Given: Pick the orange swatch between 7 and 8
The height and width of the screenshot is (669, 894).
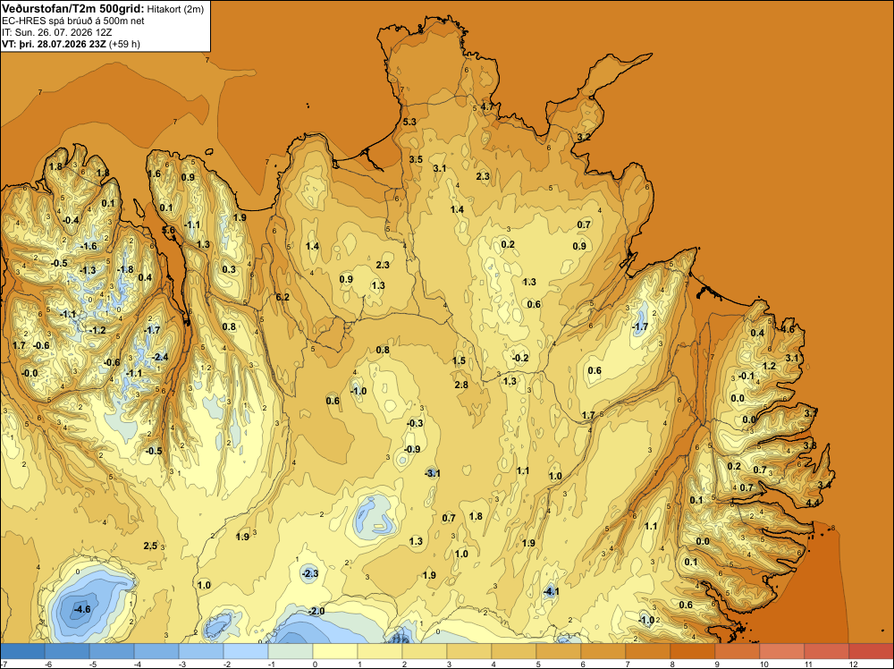Looking at the screenshot, I should (647, 651).
